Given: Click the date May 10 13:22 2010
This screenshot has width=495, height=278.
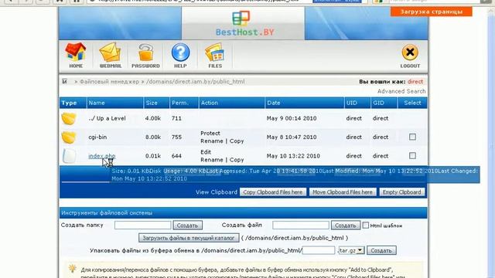Looking at the screenshot, I should 293,156.
